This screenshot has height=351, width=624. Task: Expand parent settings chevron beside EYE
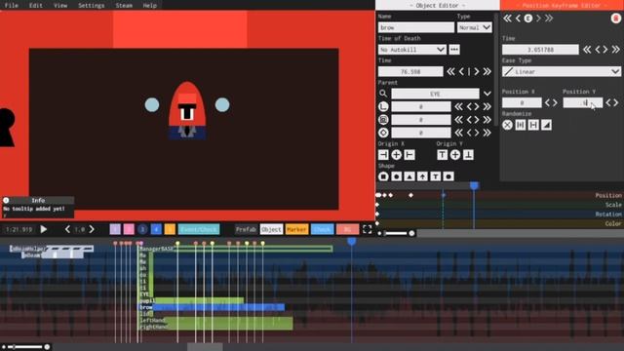tap(487, 94)
